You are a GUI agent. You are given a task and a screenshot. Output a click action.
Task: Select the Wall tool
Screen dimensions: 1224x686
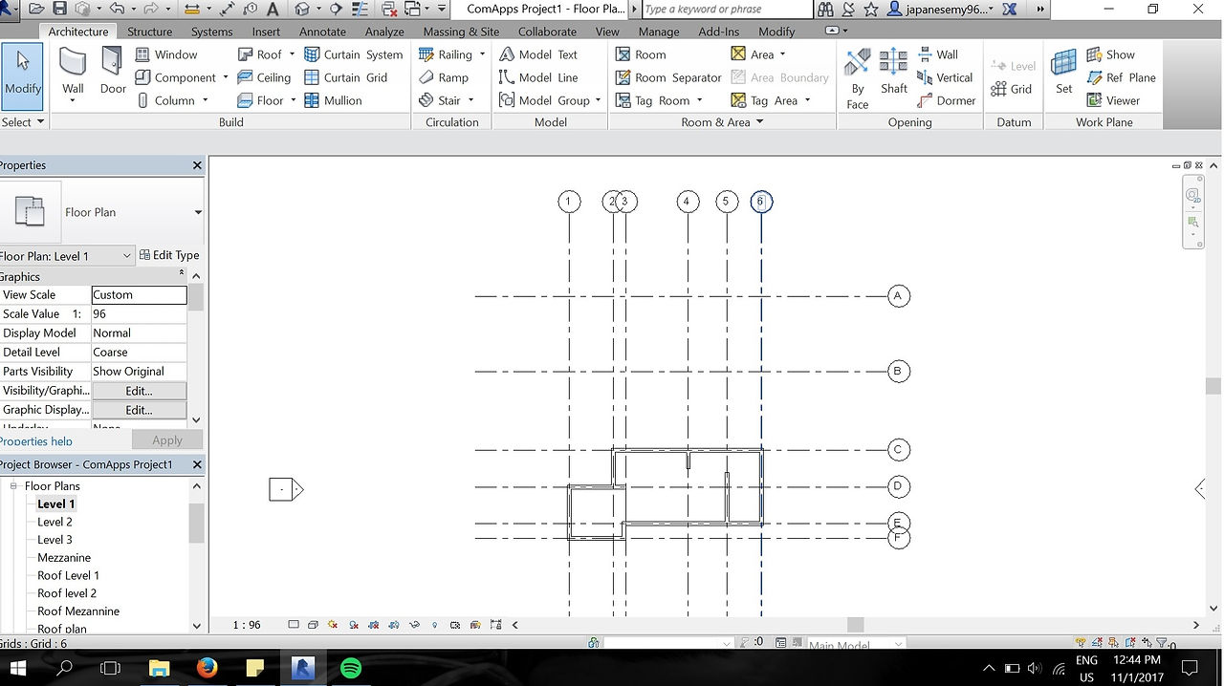(x=74, y=73)
